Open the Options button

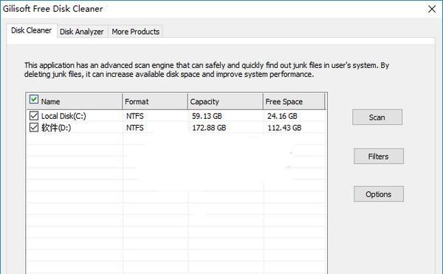379,194
